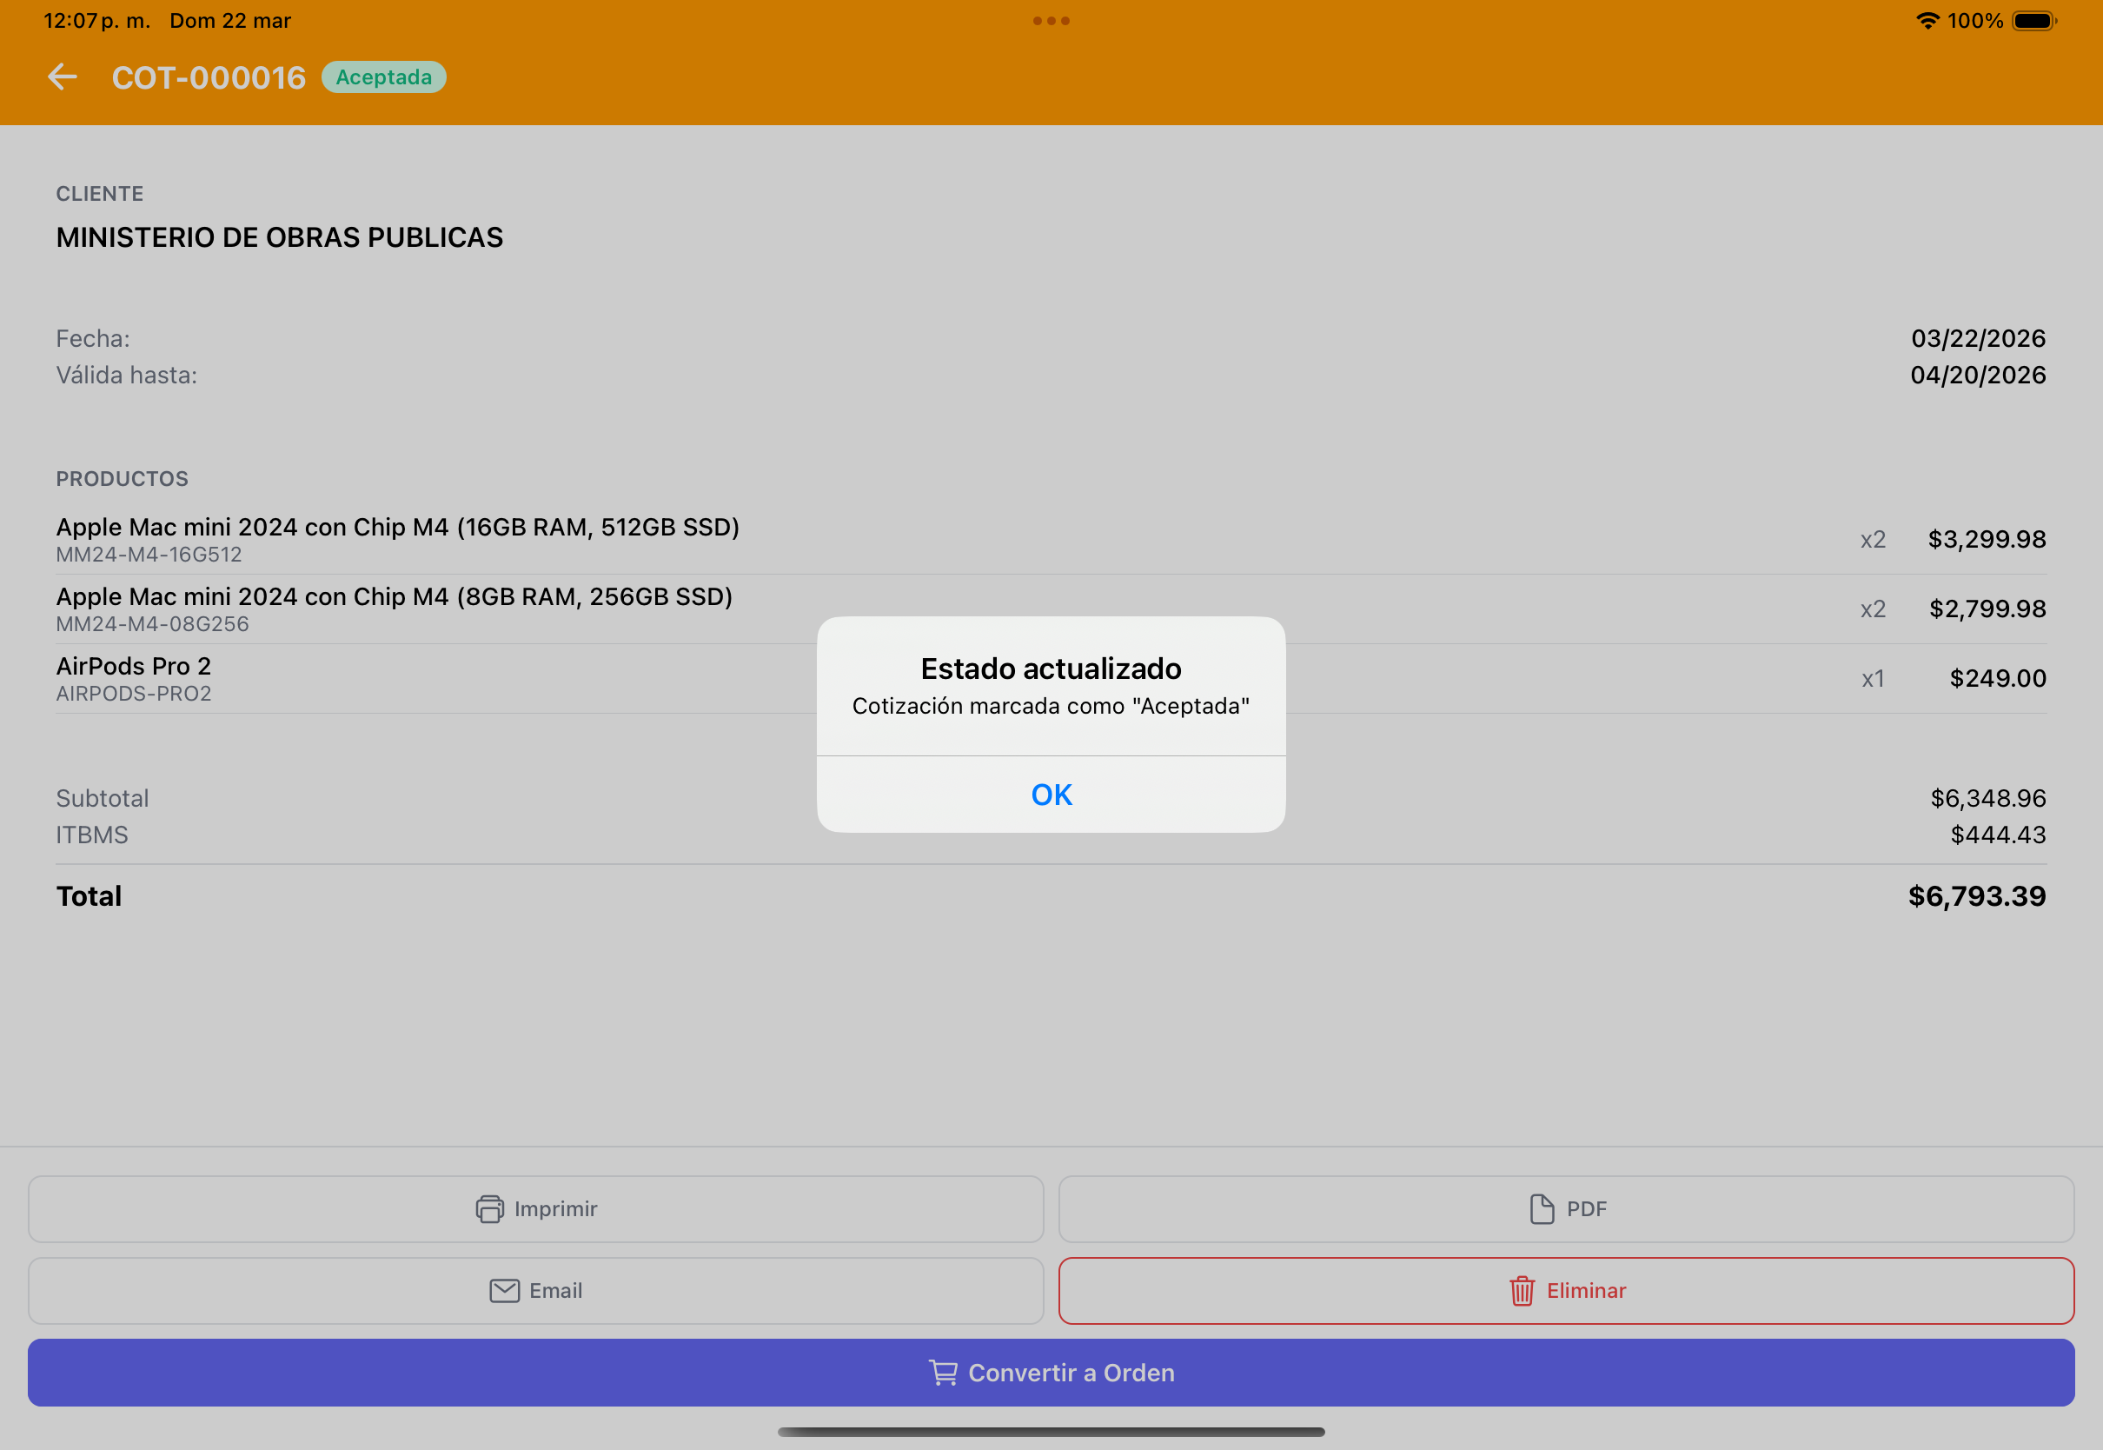Click the client name MINISTERIO DE OBRAS PUBLICAS

[x=280, y=237]
